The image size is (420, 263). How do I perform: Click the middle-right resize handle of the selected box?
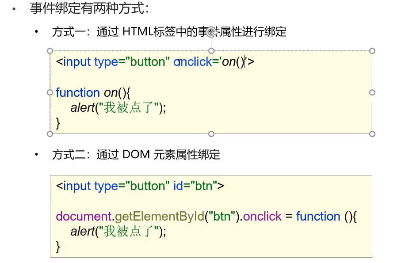pyautogui.click(x=372, y=92)
